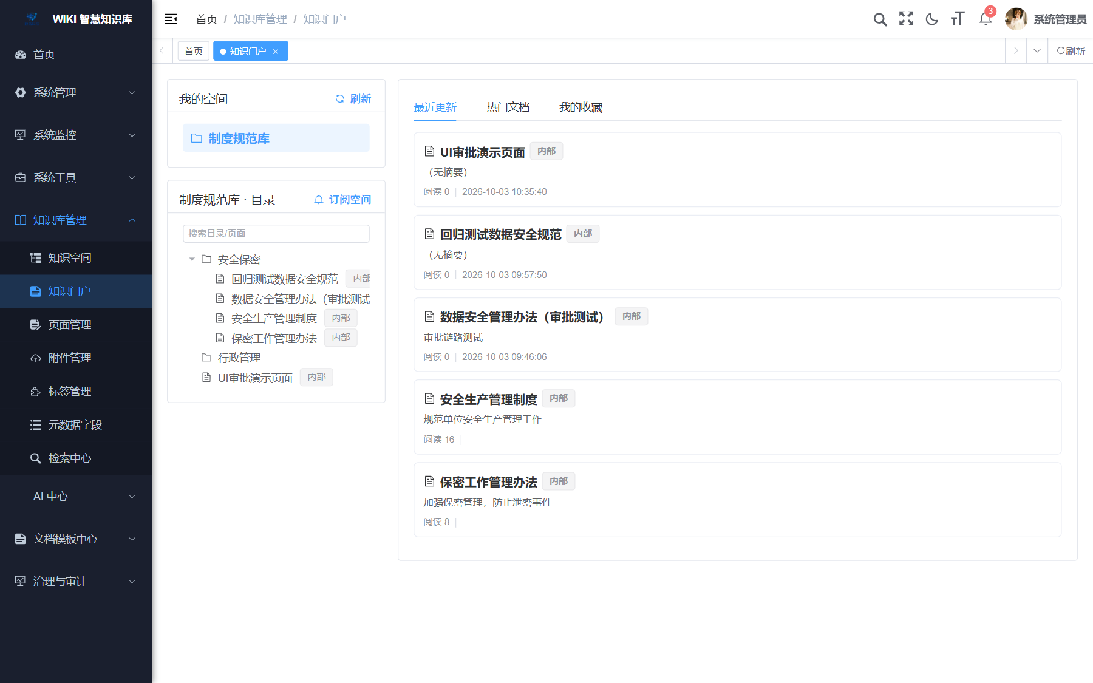Open 保密工作管理办法 card title

point(488,482)
